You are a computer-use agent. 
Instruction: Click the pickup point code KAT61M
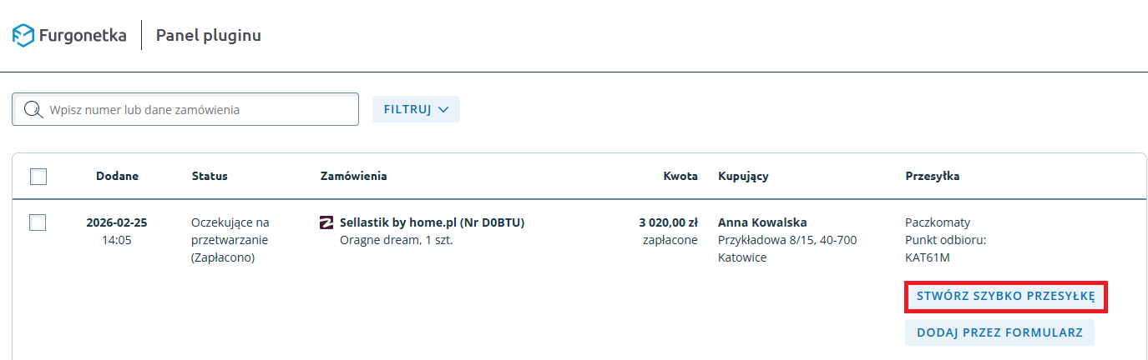pos(928,257)
